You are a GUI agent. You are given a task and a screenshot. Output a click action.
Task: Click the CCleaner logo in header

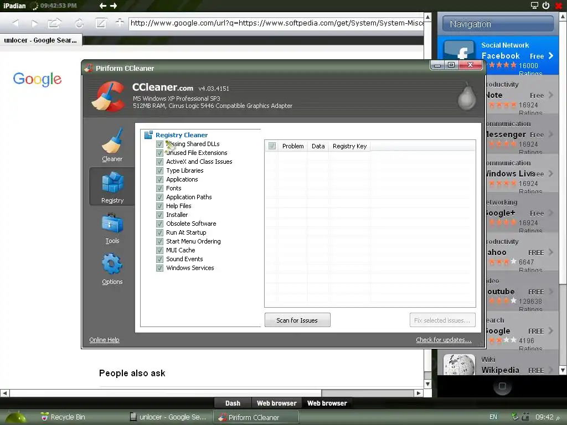pyautogui.click(x=108, y=96)
